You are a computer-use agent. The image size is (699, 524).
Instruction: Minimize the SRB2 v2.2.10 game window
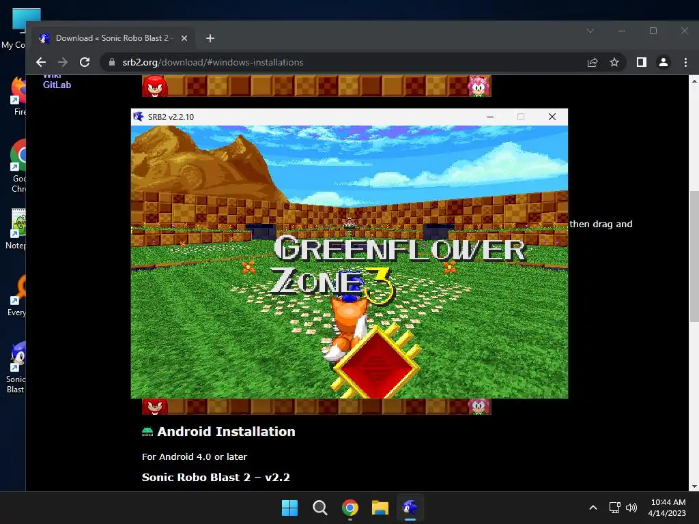pos(490,117)
